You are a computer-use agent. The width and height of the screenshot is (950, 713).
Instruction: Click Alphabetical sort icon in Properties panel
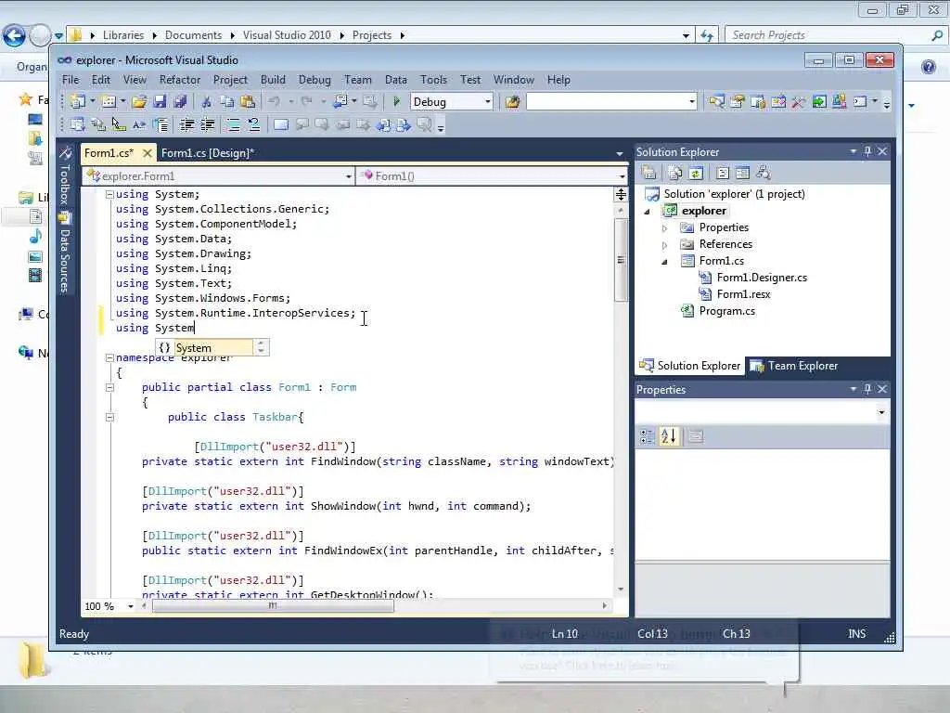coord(669,436)
